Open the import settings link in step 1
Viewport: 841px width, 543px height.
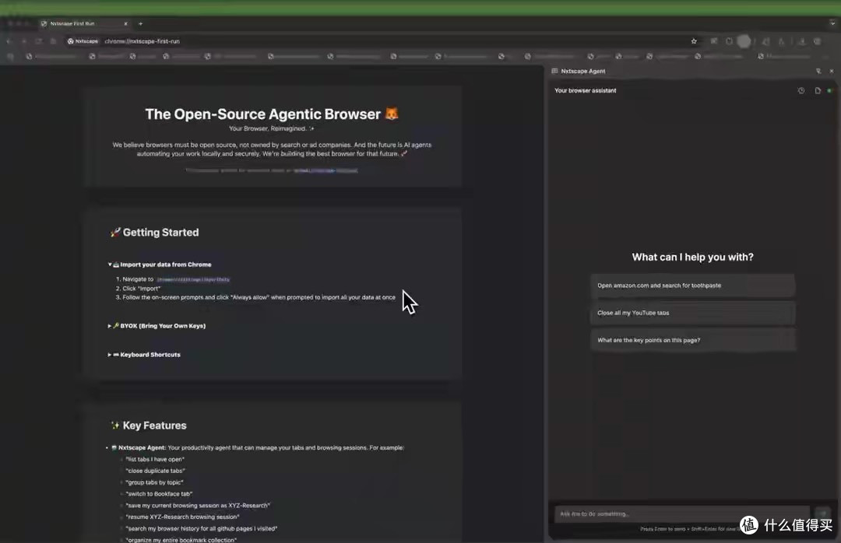click(193, 279)
